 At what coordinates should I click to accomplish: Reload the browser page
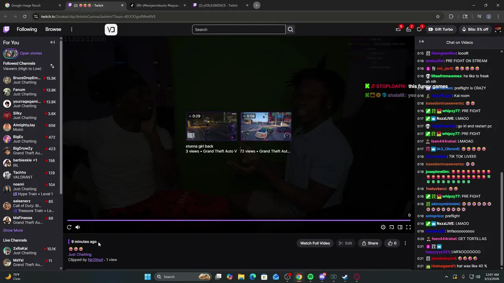point(24,17)
